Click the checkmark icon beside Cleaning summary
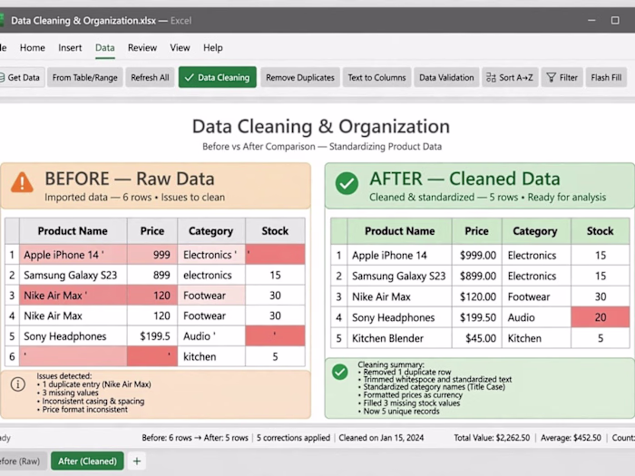The width and height of the screenshot is (635, 476). tap(340, 372)
